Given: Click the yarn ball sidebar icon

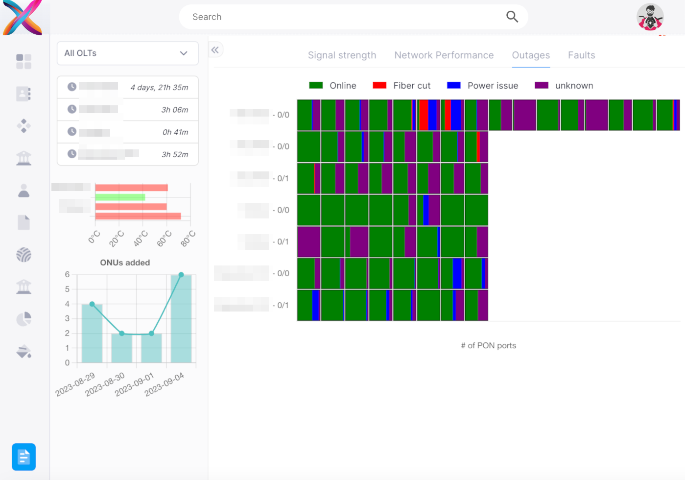Looking at the screenshot, I should click(24, 255).
